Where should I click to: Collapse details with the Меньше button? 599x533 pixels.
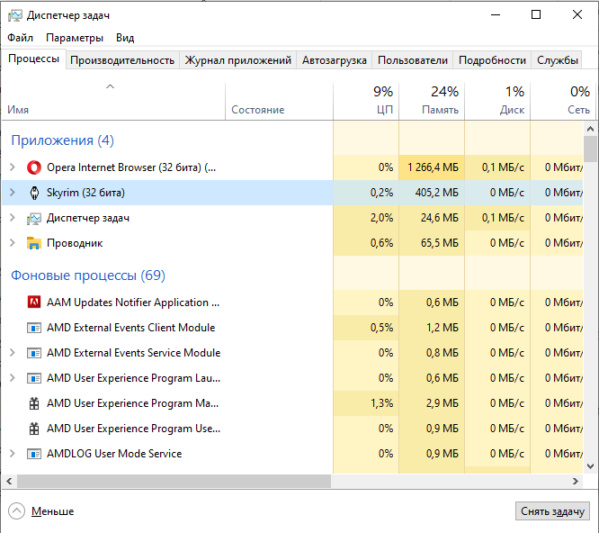click(42, 511)
